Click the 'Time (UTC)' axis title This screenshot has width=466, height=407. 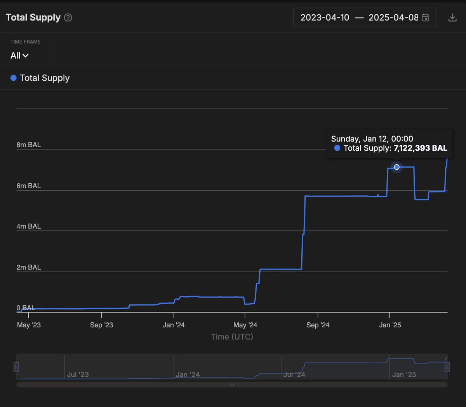(232, 337)
